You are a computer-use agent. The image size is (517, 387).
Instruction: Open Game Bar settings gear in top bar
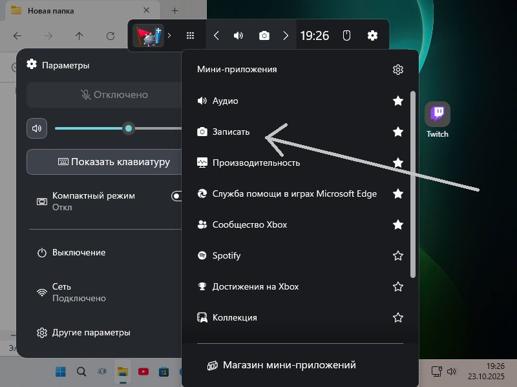click(x=372, y=35)
